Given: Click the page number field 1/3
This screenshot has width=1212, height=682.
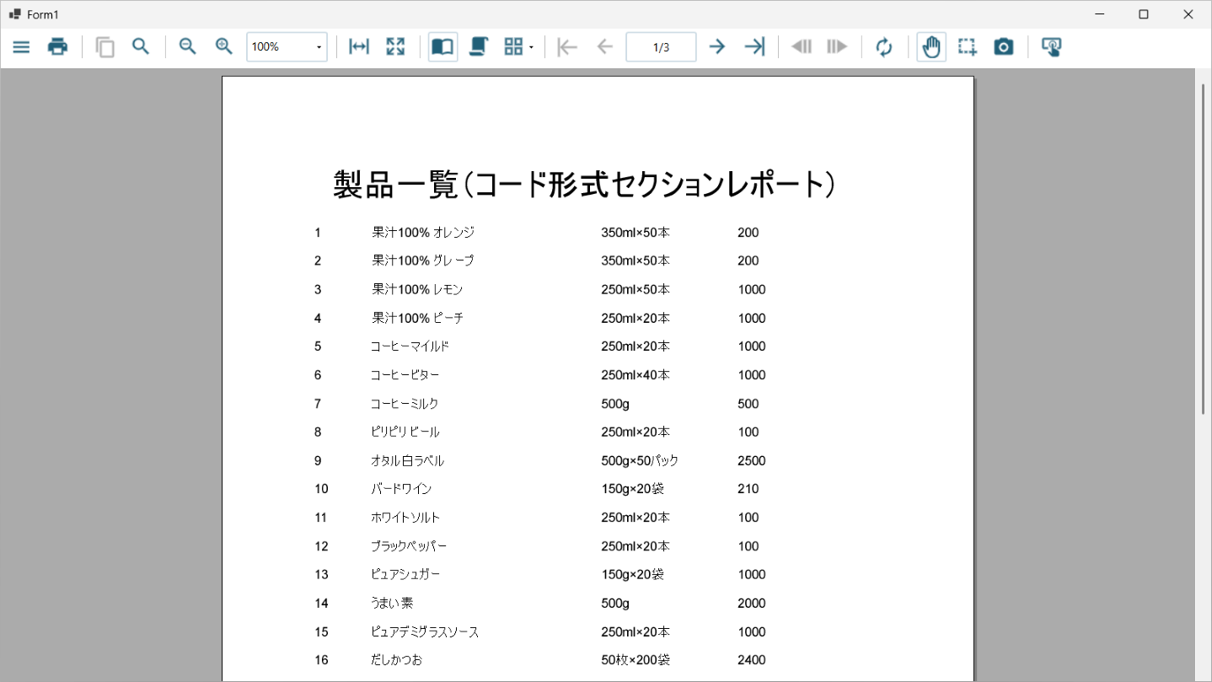Looking at the screenshot, I should (661, 47).
